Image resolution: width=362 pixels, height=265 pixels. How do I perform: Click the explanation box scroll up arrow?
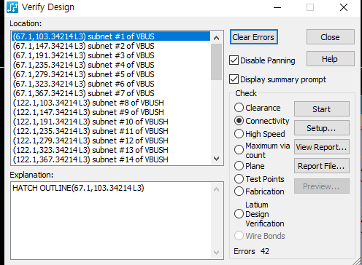click(x=216, y=189)
